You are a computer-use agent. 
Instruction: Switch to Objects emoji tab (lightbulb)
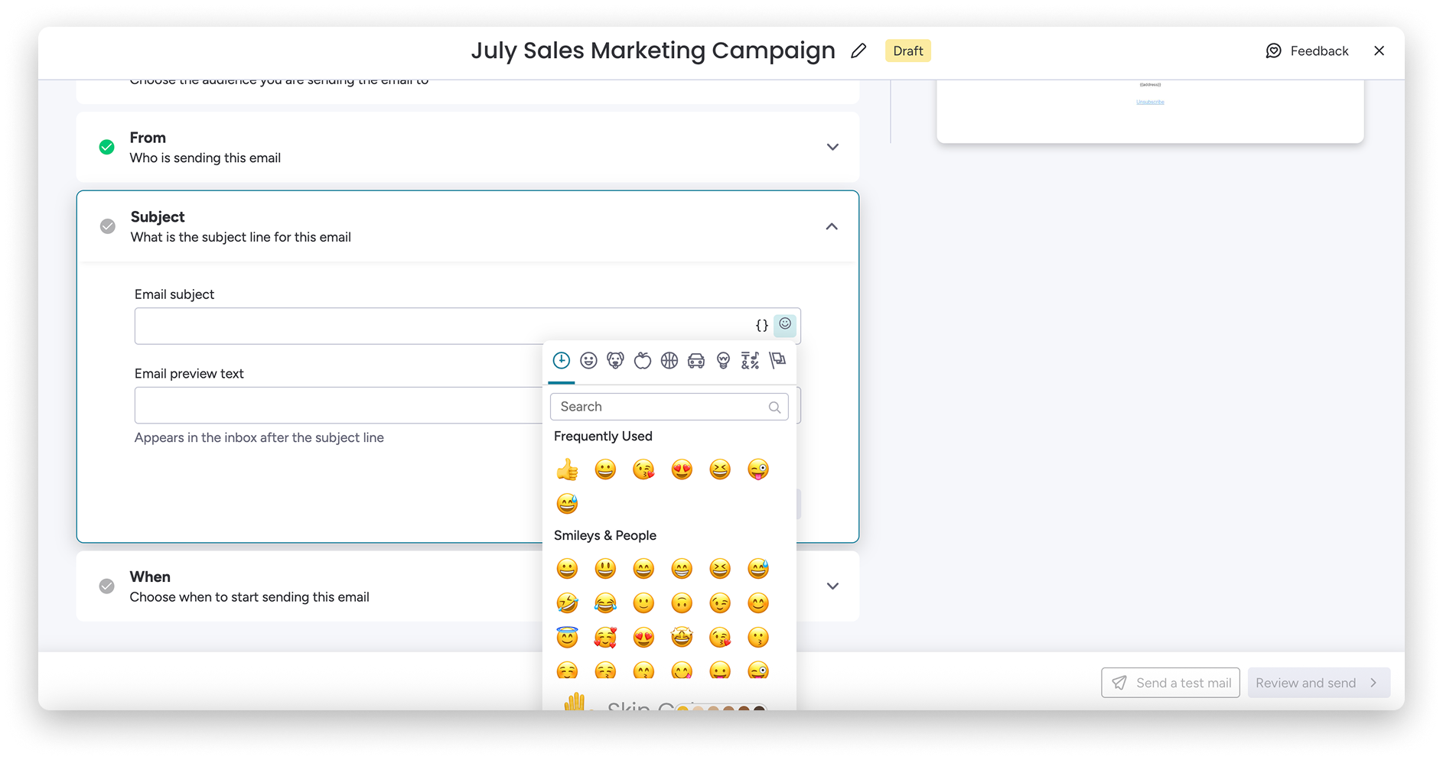(723, 360)
